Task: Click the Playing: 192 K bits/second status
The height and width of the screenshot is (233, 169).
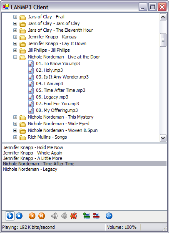Action: [28, 227]
